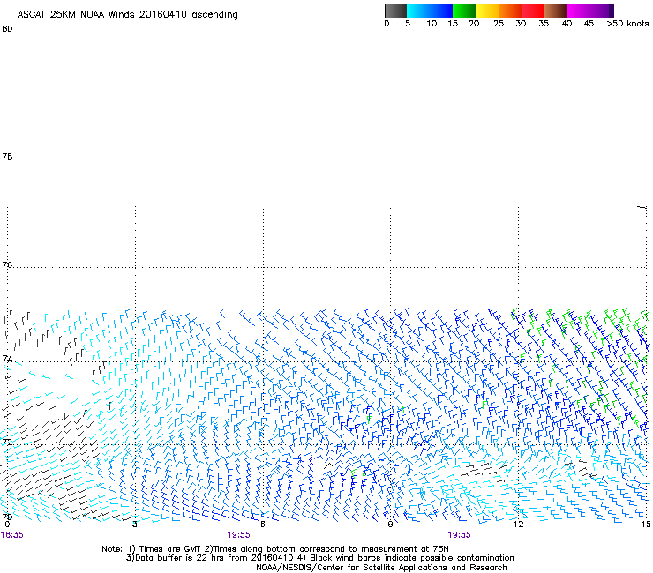Pick the magenta-purple 40–50 knots legend segment
Screen dimensions: 653x573
click(x=590, y=11)
